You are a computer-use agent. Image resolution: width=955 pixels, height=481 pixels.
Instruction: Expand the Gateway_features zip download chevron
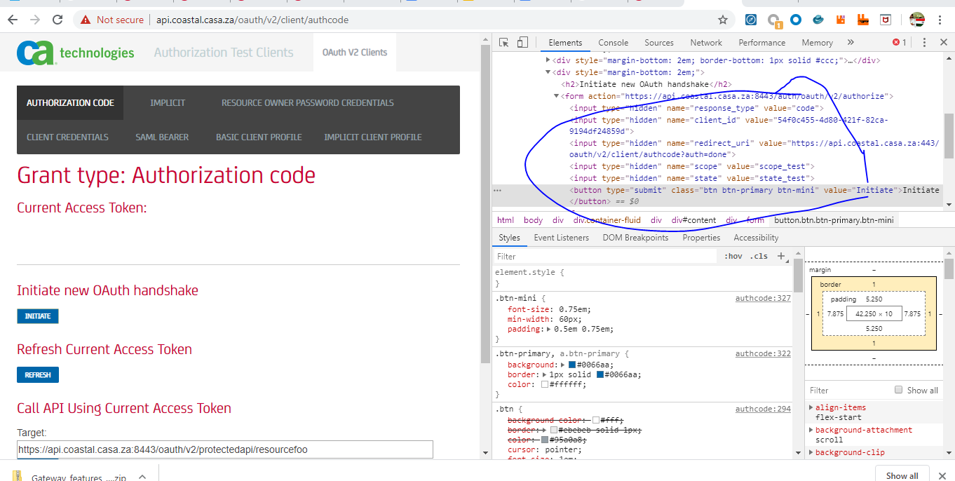(142, 475)
